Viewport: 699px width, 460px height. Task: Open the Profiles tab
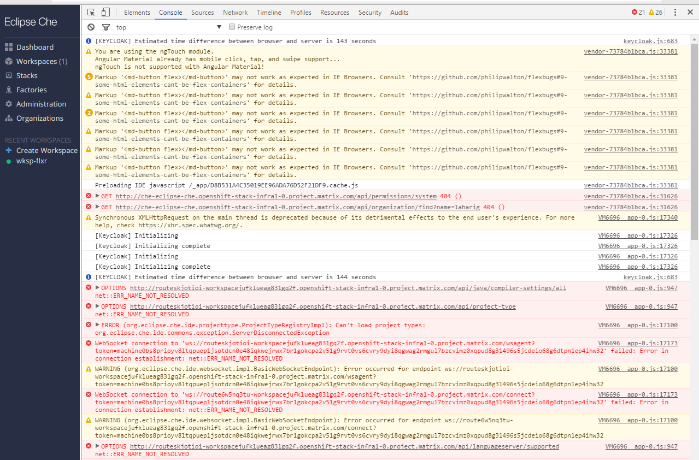[301, 13]
